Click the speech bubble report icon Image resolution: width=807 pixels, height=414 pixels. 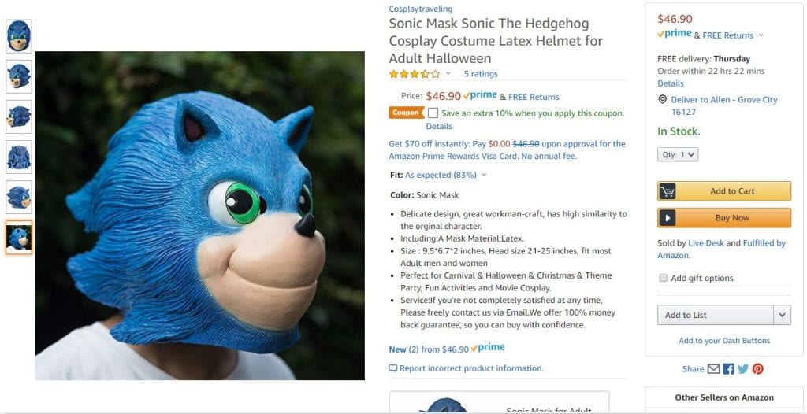pos(393,368)
